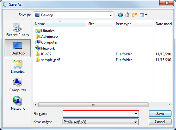
Task: Select Computer in the file list
Action: pos(47,42)
